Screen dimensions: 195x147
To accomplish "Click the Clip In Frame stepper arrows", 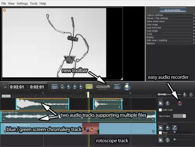I will click(184, 116).
